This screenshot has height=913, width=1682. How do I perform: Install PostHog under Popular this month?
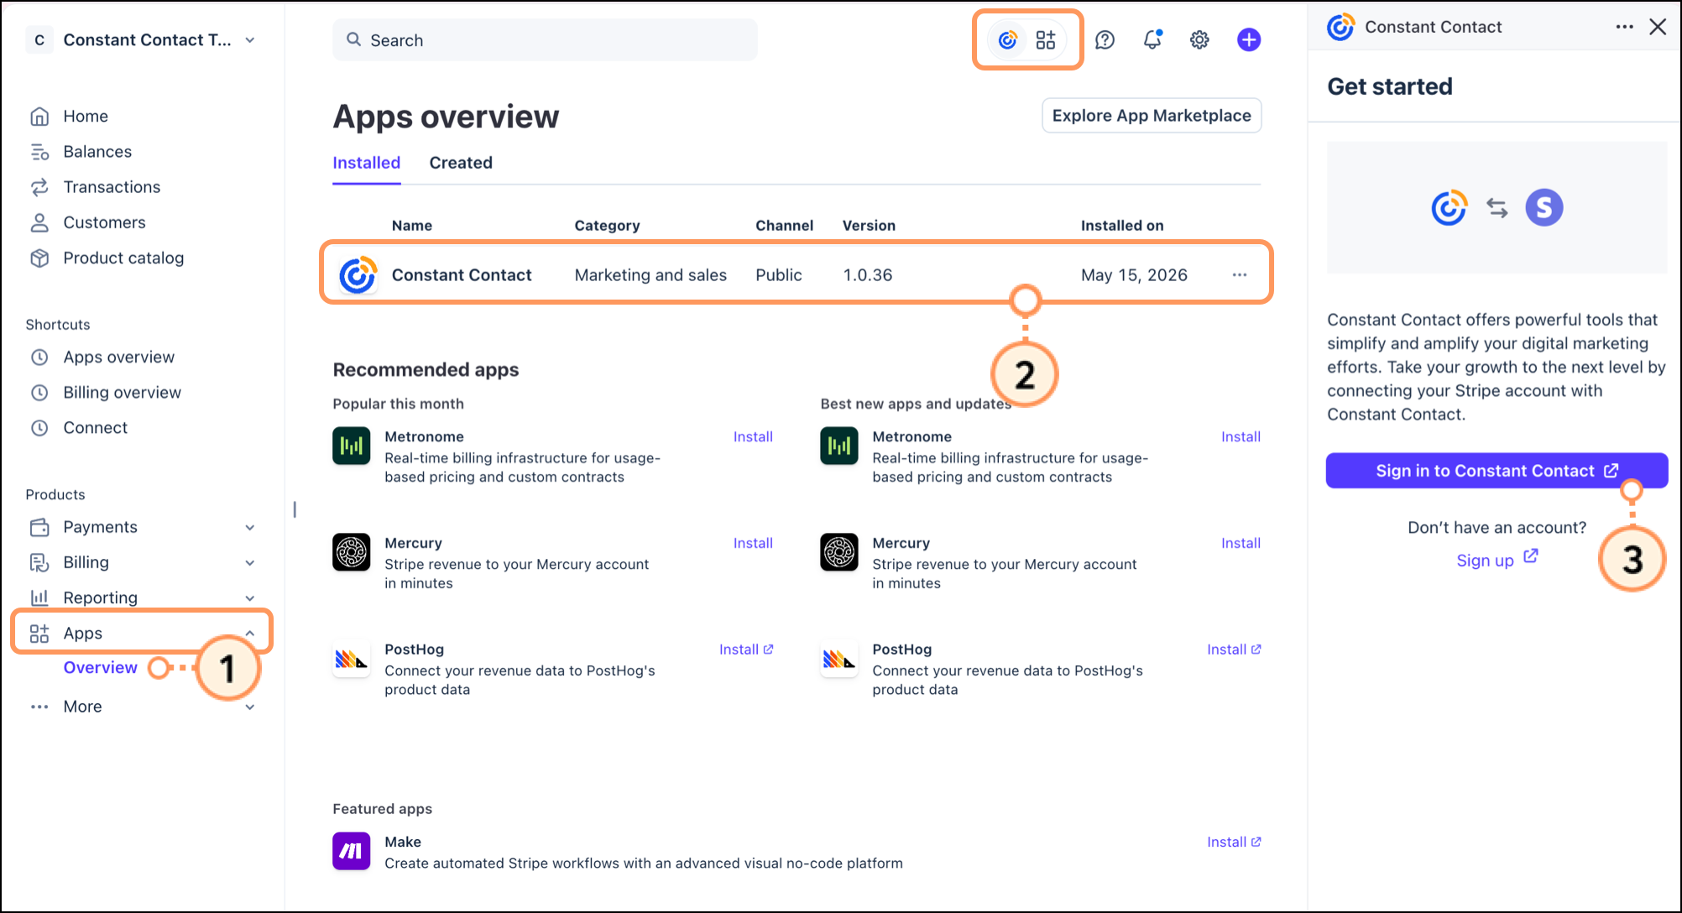[746, 650]
